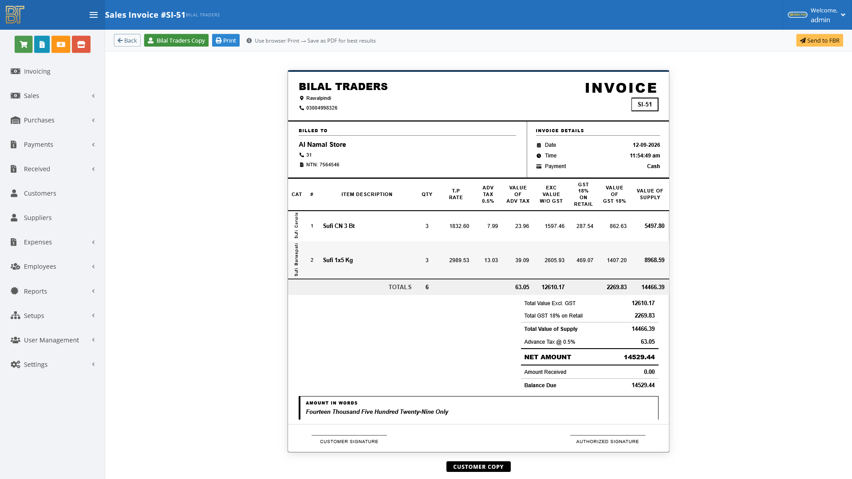
Task: Open the orange cash shortcut
Action: point(61,44)
